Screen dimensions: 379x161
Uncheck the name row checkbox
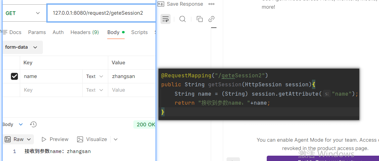tap(14, 76)
